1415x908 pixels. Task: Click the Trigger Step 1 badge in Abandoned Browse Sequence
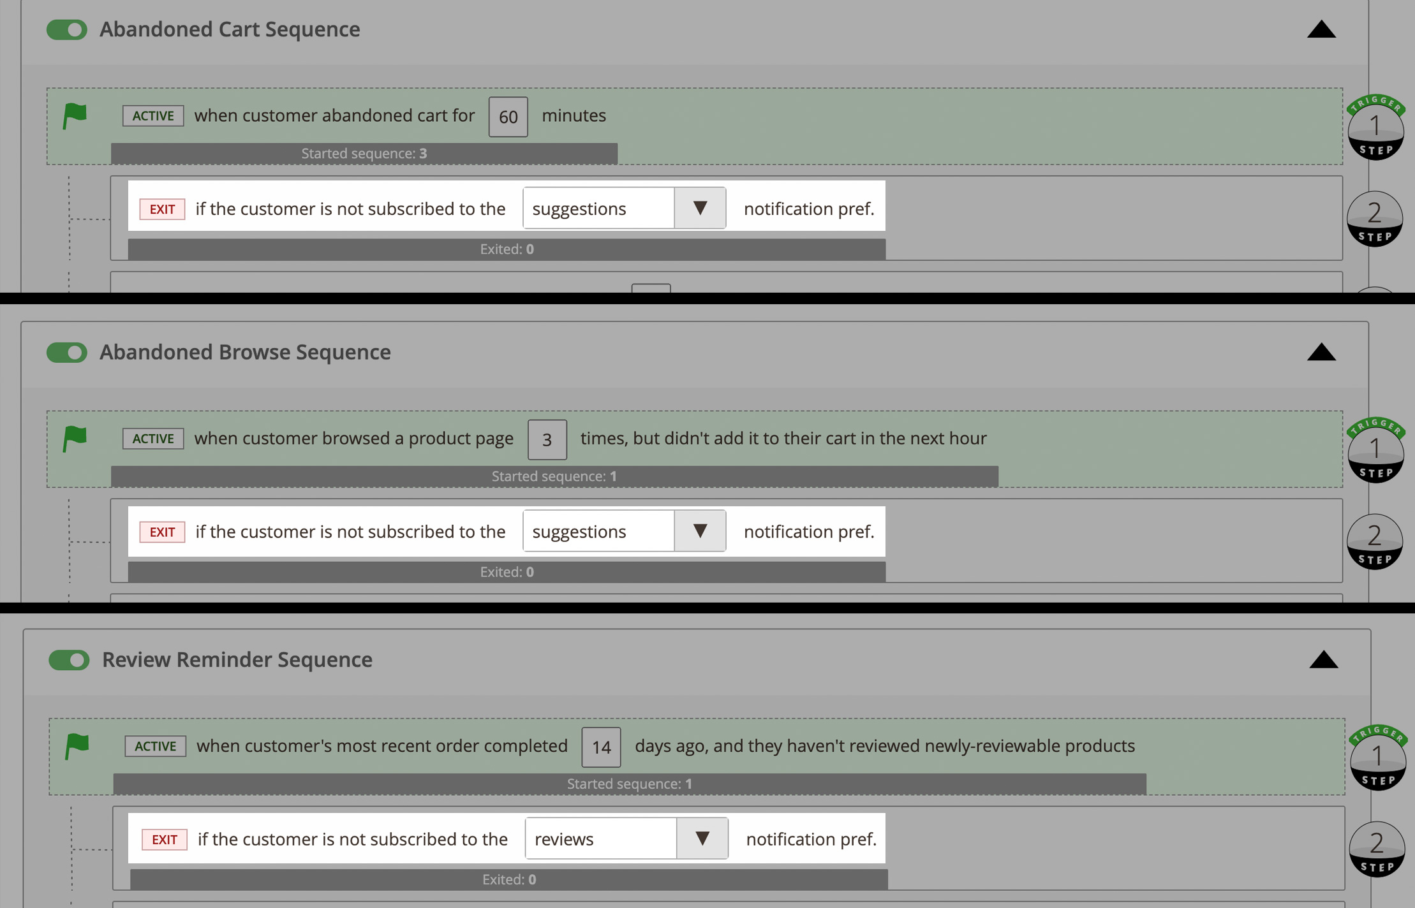coord(1376,453)
